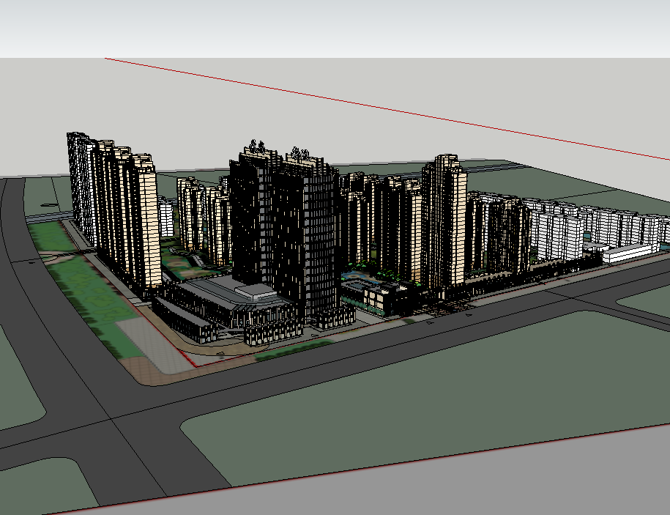
Task: Click the white low flat building at far right
Action: click(x=630, y=253)
